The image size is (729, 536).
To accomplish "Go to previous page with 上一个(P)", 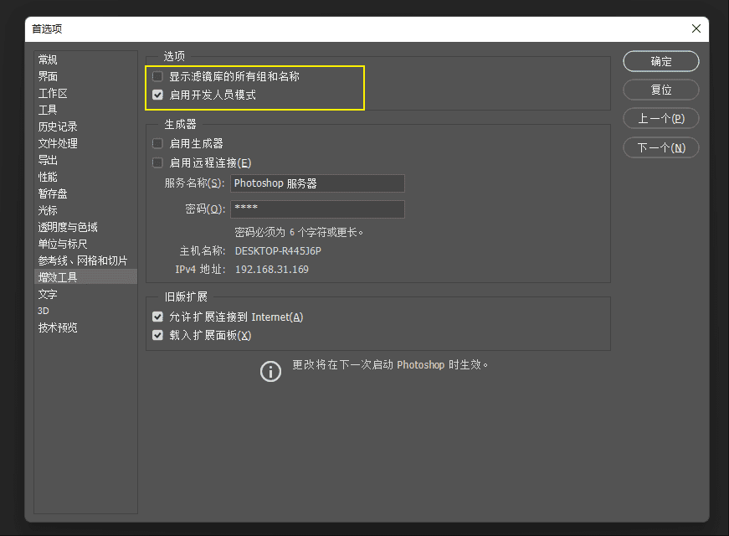I will [x=660, y=119].
